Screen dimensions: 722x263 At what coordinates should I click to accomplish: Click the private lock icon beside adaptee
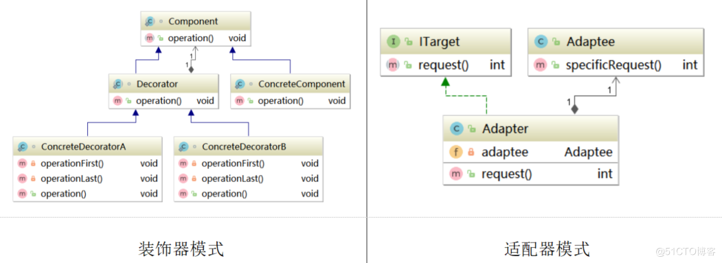tap(471, 152)
